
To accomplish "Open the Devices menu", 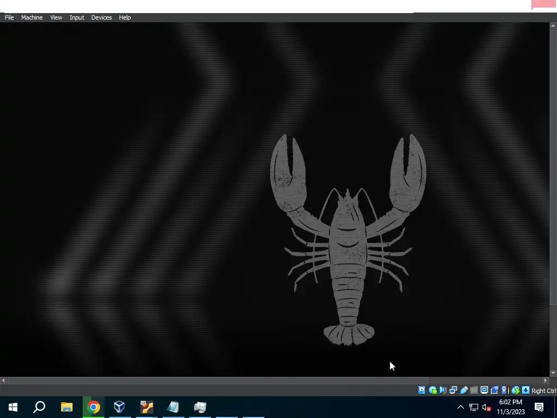I will point(101,17).
